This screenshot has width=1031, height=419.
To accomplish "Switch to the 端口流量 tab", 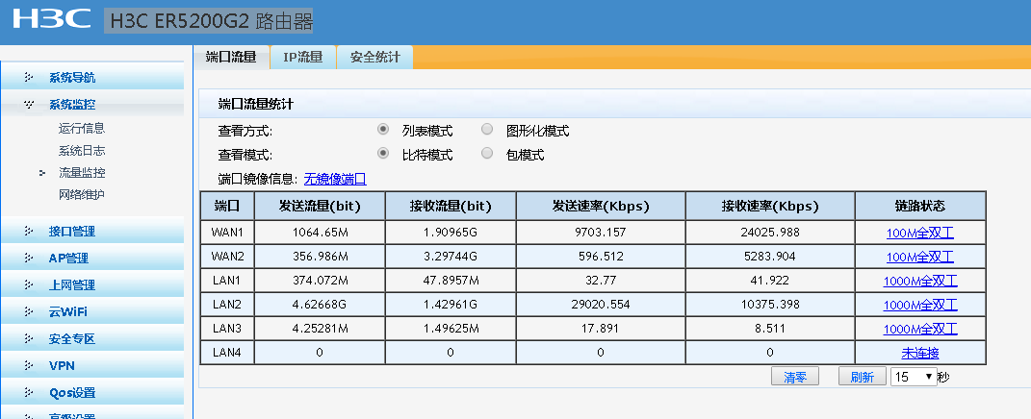I will 231,57.
